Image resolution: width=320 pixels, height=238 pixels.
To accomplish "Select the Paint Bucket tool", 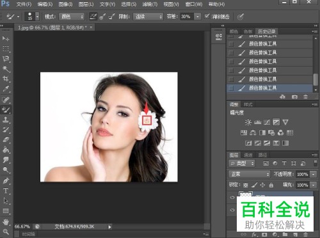I will tap(6, 150).
